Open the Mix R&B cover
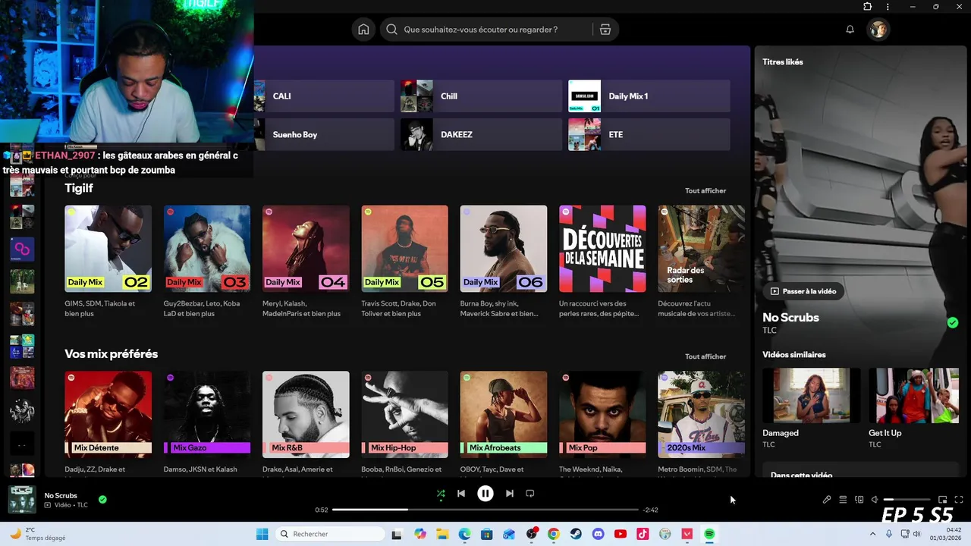Screen dimensions: 971x546 click(306, 414)
